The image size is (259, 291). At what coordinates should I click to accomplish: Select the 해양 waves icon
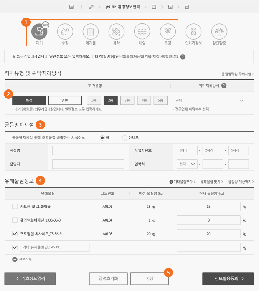142,32
